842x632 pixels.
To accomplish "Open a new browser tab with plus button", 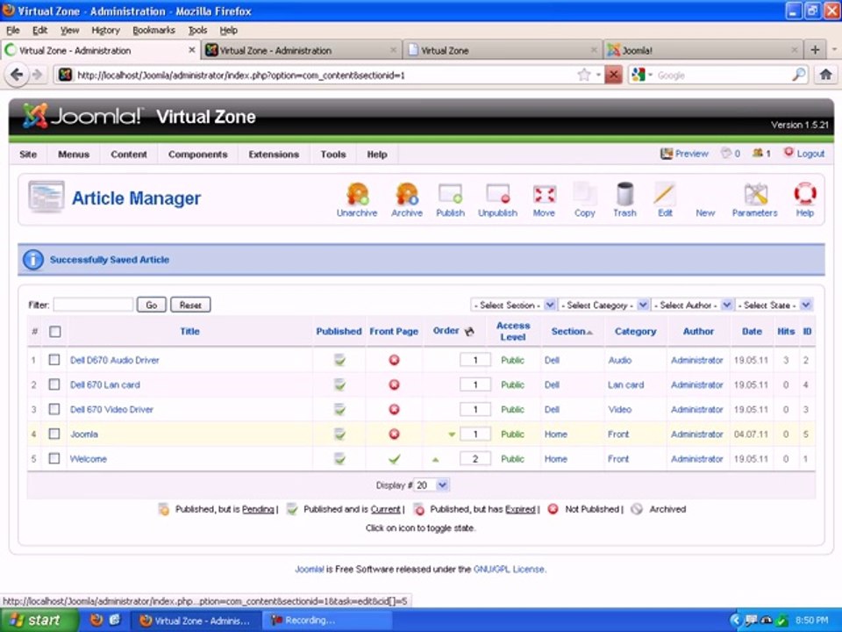I will (815, 50).
